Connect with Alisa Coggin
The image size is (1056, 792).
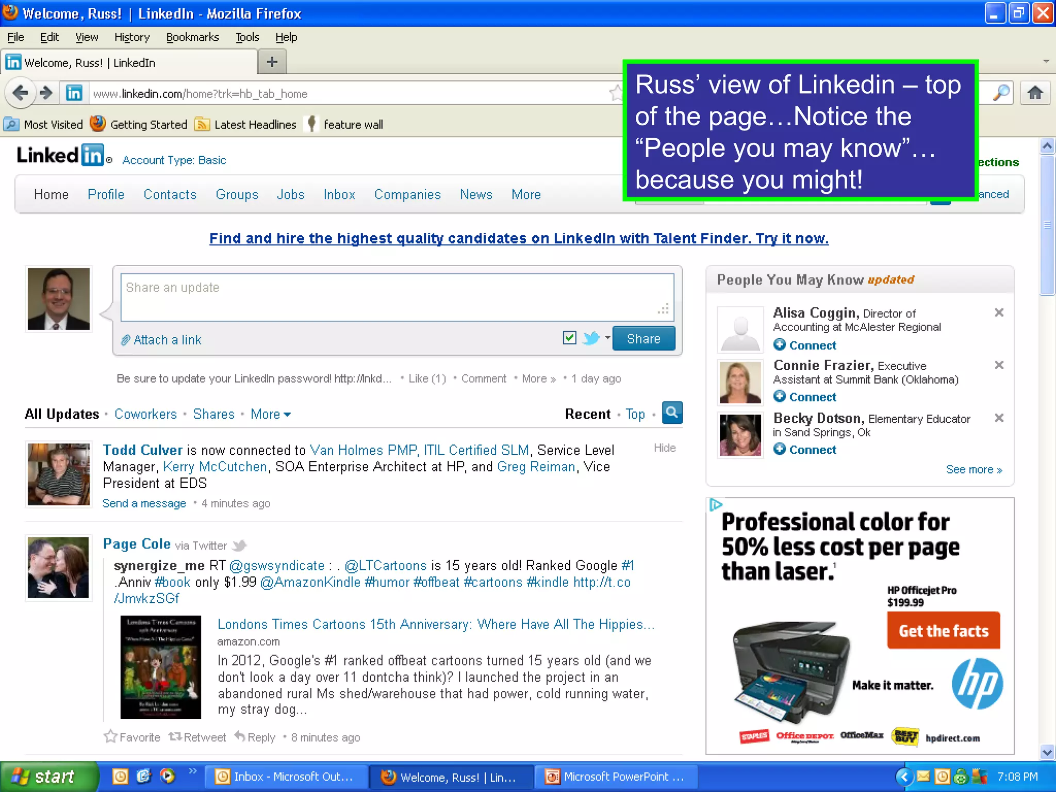(805, 345)
